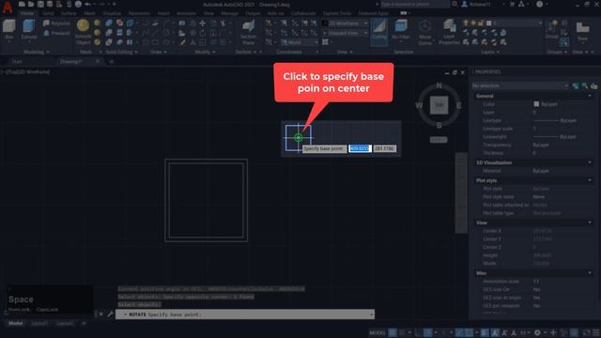The height and width of the screenshot is (338, 601).
Task: Click the status bar customization menu icon
Action: (x=596, y=332)
